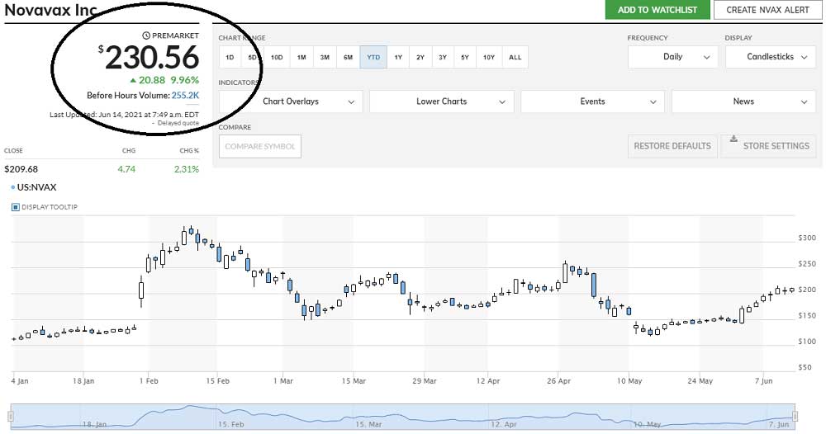Click the Restore Defaults button

(x=672, y=146)
